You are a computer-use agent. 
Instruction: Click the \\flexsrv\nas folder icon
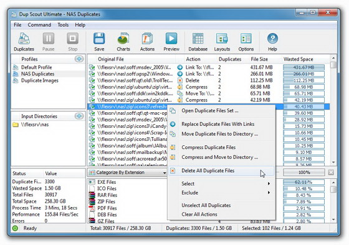click(16, 125)
